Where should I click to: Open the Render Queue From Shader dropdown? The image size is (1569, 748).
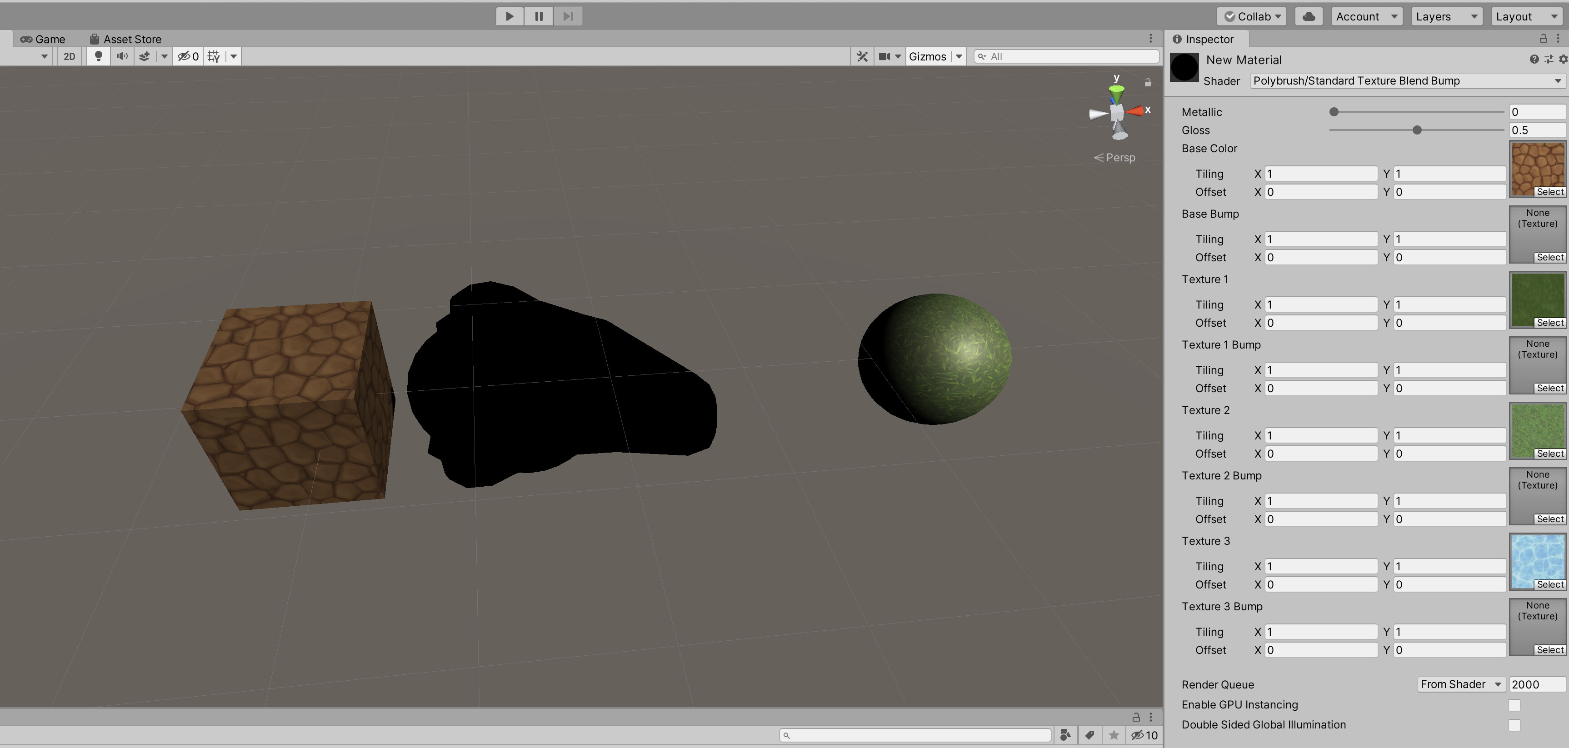click(x=1460, y=684)
